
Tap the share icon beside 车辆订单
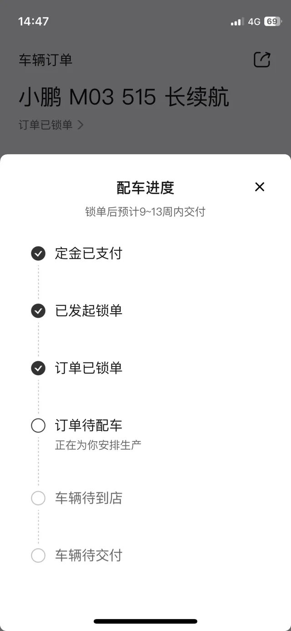[262, 60]
